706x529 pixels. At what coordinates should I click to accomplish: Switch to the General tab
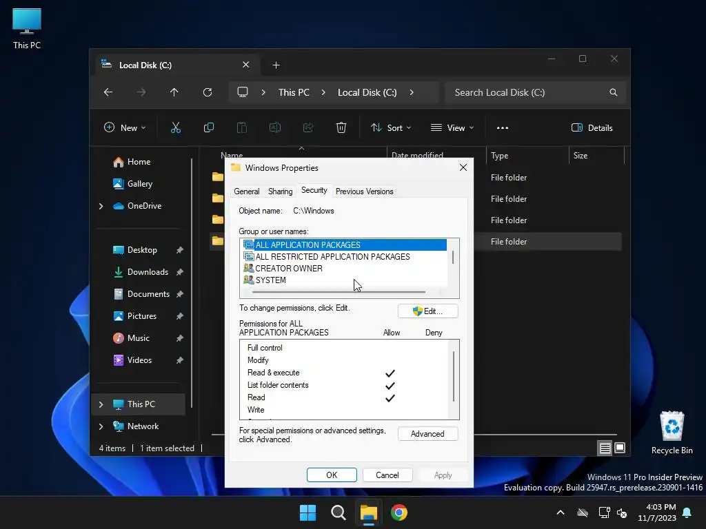(247, 191)
